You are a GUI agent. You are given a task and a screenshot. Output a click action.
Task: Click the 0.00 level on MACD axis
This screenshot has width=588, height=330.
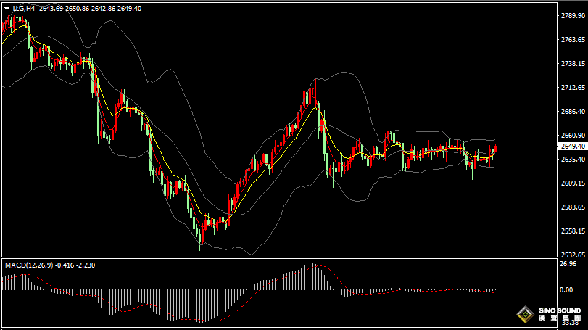point(566,290)
